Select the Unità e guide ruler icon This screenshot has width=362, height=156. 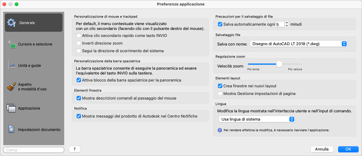tap(11, 65)
